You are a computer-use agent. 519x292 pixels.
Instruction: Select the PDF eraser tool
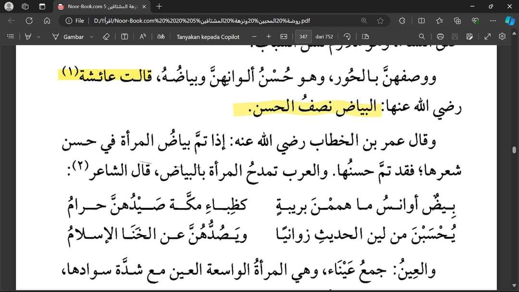(x=106, y=36)
